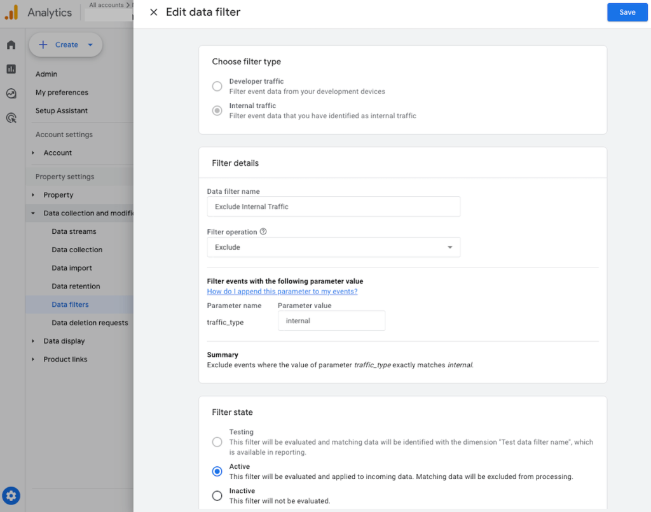Expand the Account tree item
651x512 pixels.
point(33,152)
